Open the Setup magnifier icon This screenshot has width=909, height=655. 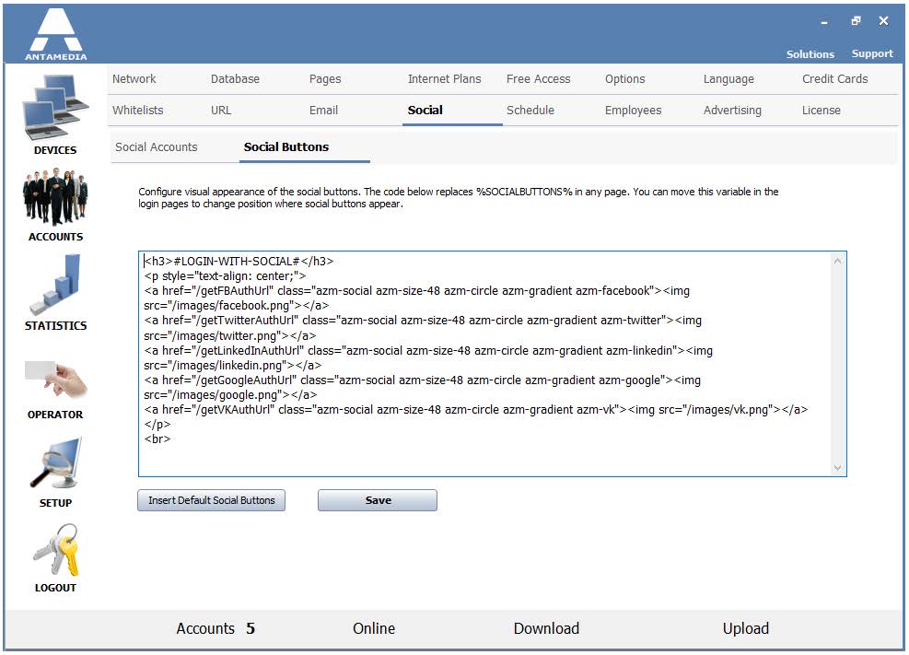[x=55, y=463]
